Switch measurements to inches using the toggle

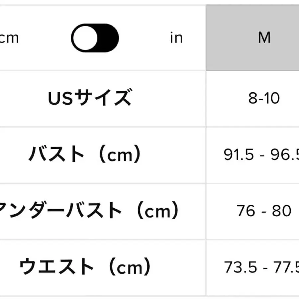coord(94,38)
